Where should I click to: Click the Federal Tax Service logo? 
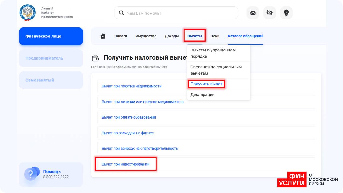27,13
